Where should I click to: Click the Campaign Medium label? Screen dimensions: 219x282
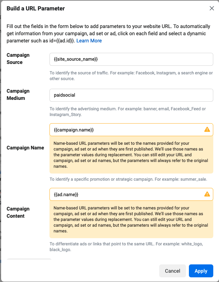coord(18,94)
